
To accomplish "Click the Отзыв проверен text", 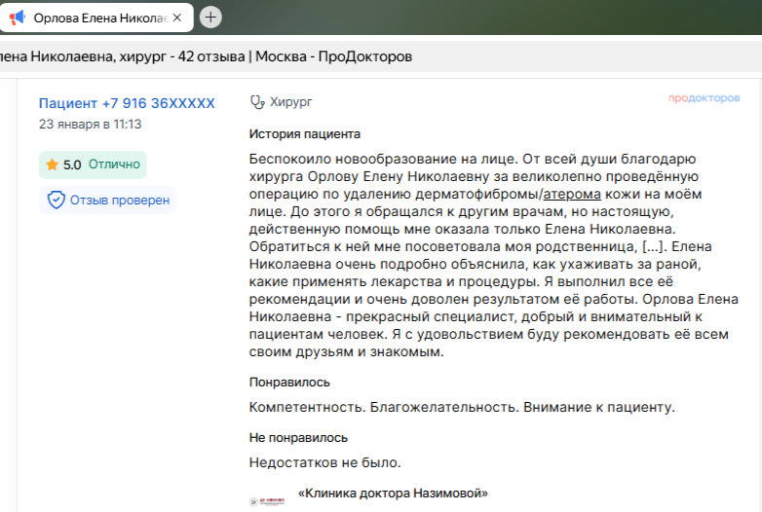I will click(x=119, y=201).
